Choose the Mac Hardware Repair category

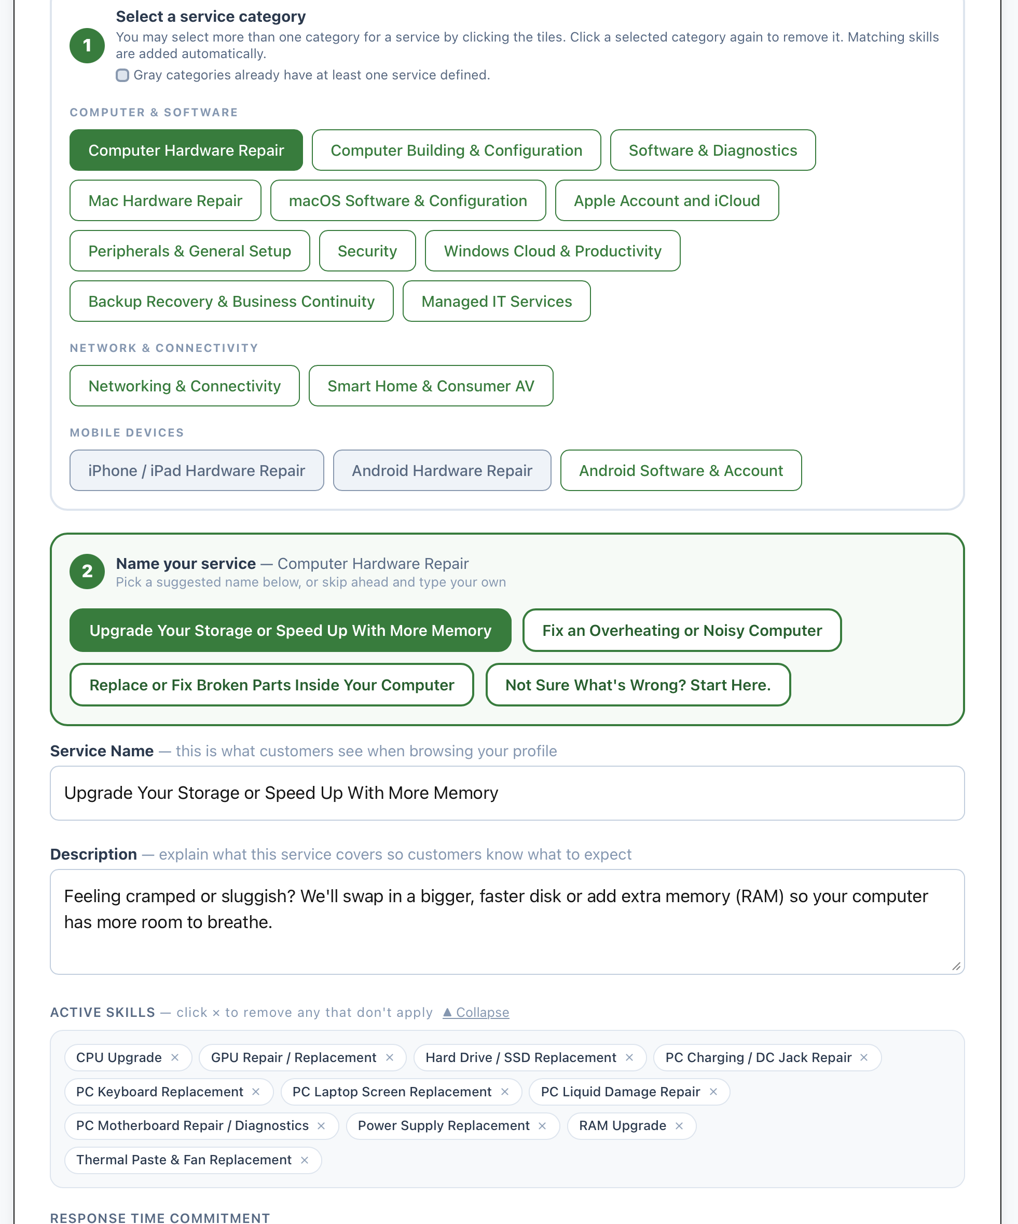pyautogui.click(x=165, y=200)
